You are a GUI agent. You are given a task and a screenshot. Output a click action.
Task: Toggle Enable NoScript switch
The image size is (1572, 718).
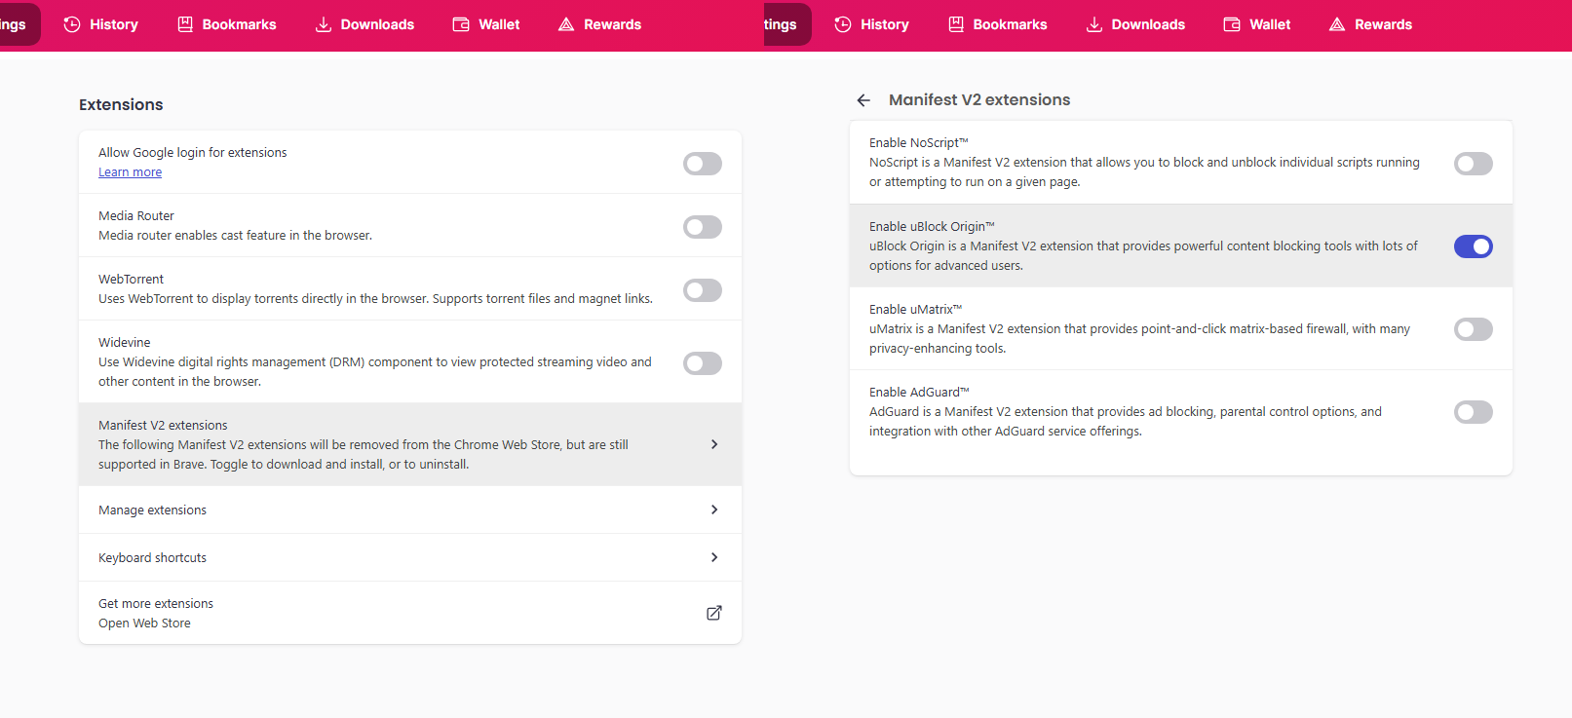[x=1474, y=164]
